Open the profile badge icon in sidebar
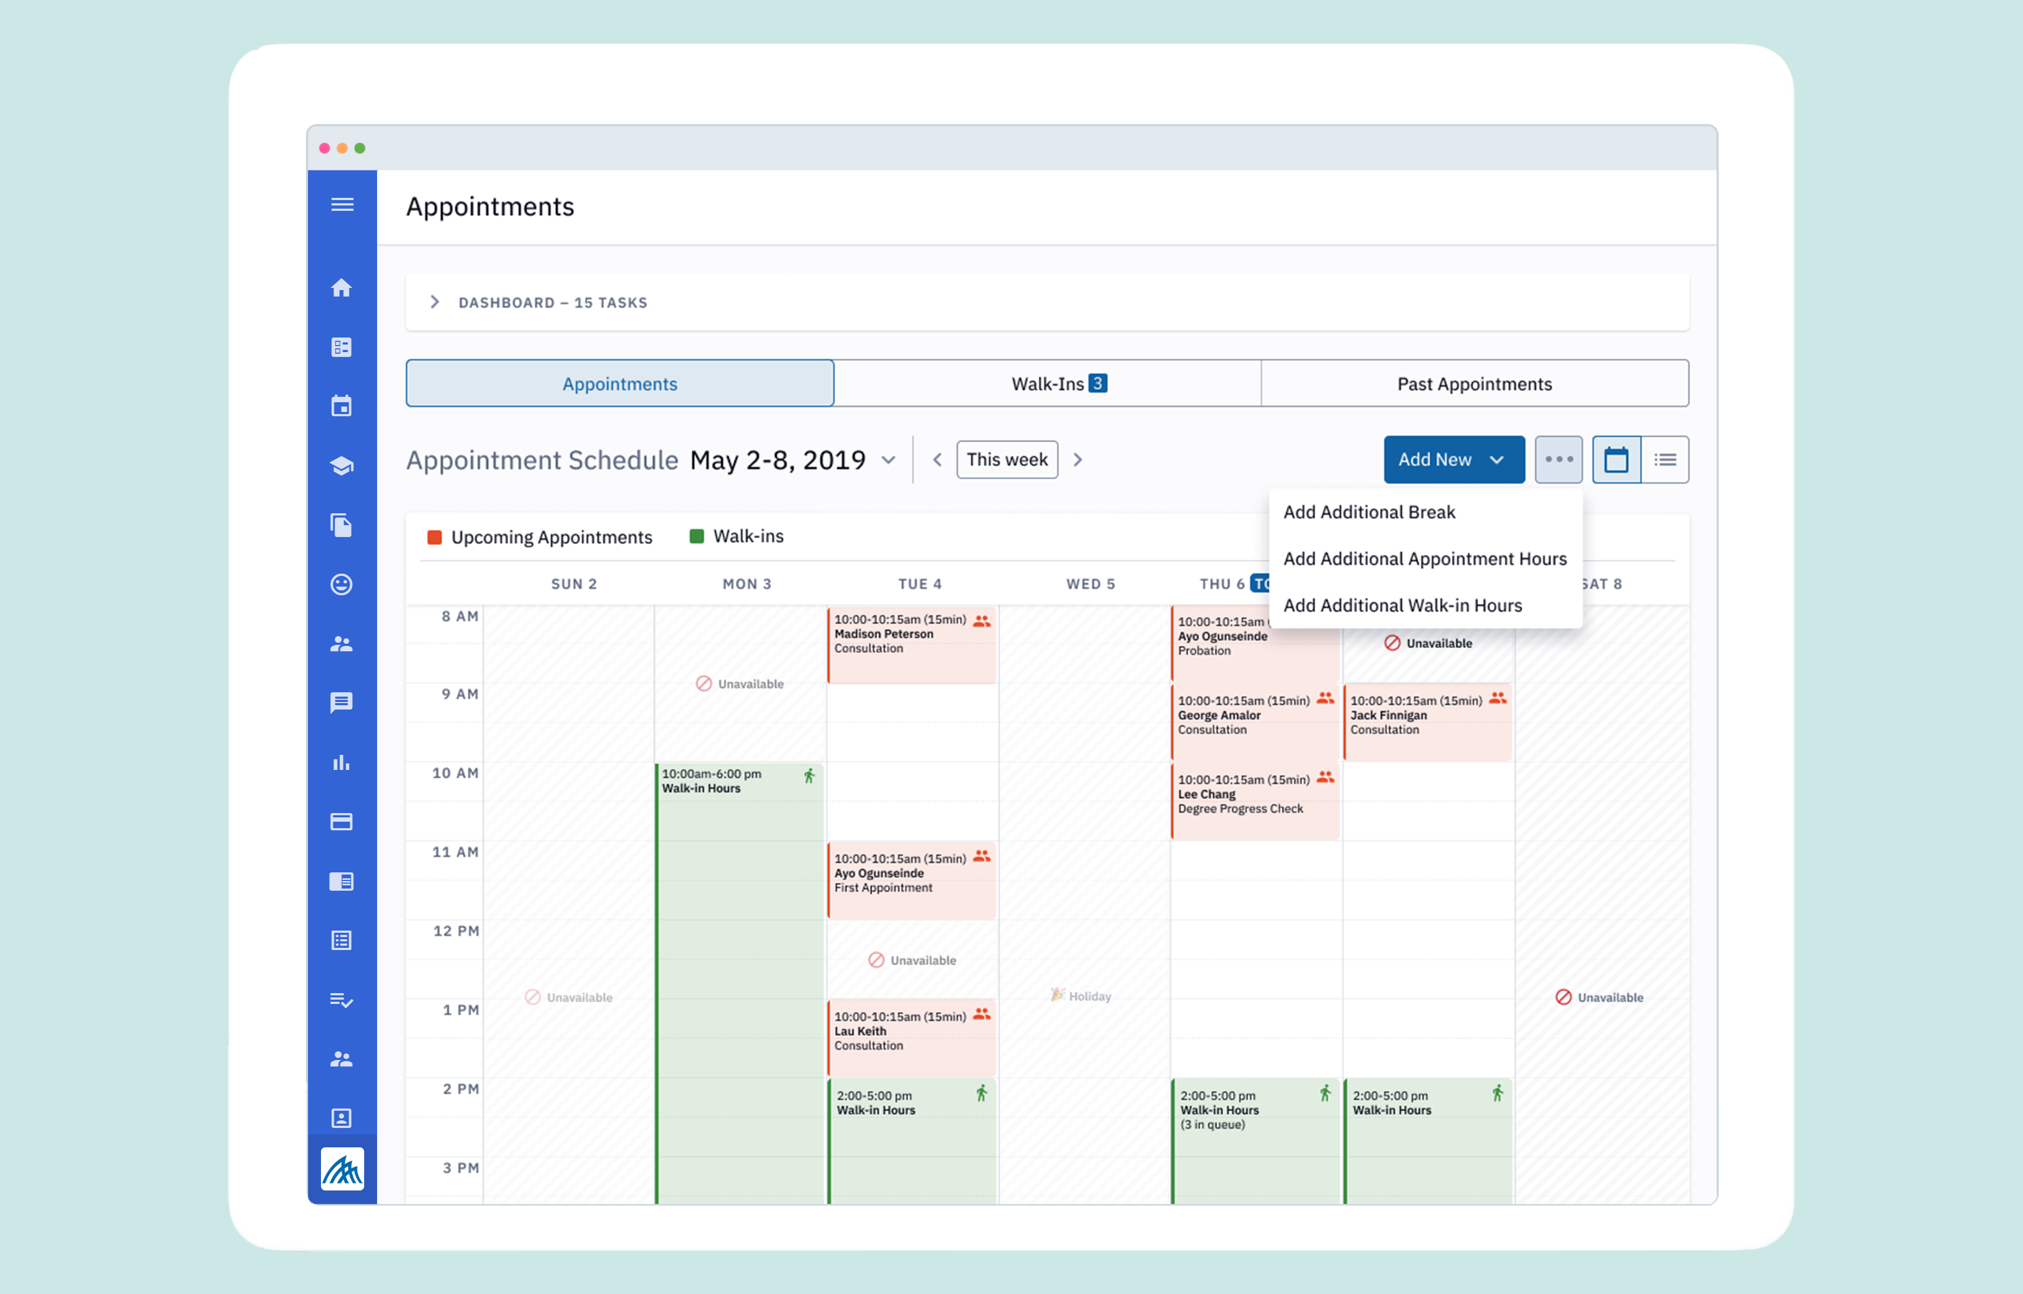The height and width of the screenshot is (1294, 2023). (341, 1118)
